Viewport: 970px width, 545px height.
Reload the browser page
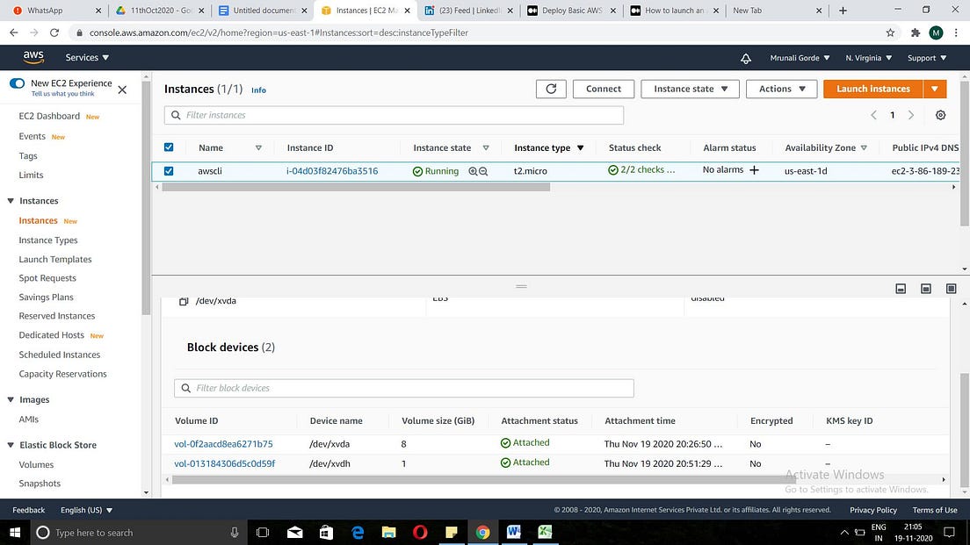coord(54,32)
